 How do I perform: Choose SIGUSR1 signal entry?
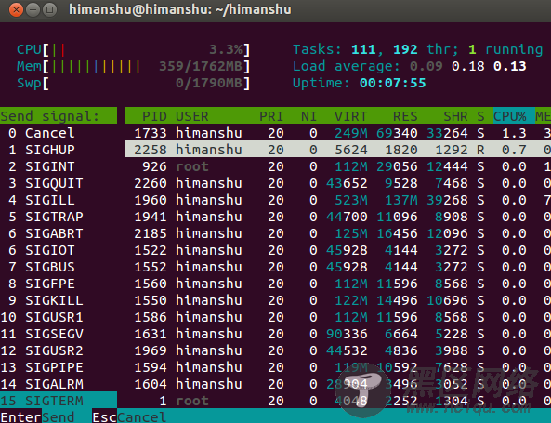pyautogui.click(x=59, y=317)
